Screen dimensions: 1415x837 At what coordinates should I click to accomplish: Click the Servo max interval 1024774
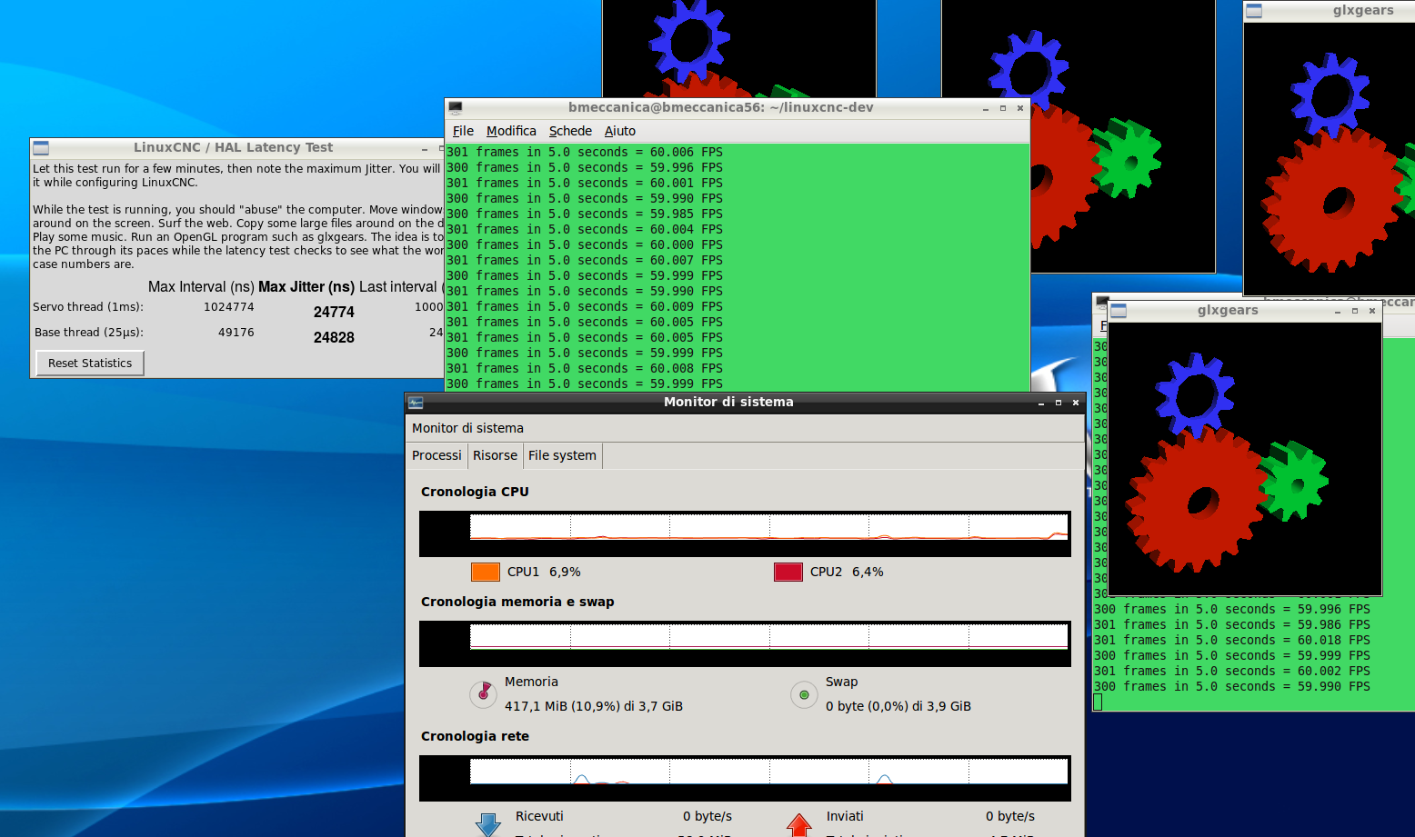(229, 307)
